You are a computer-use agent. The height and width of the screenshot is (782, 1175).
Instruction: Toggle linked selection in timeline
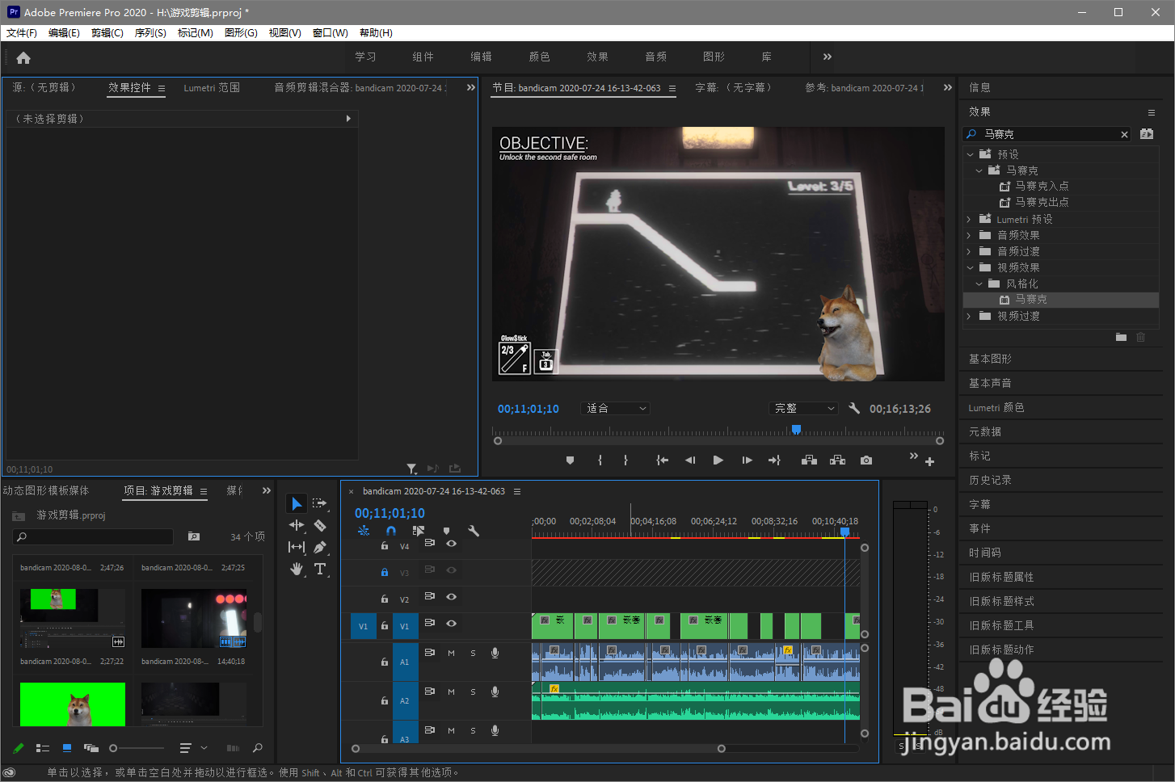coord(419,532)
